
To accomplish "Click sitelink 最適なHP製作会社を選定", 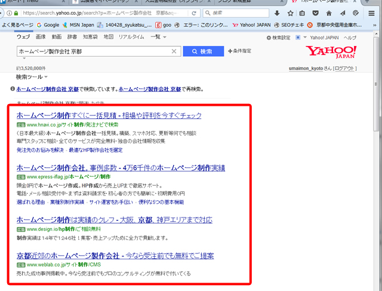I will tap(95, 150).
